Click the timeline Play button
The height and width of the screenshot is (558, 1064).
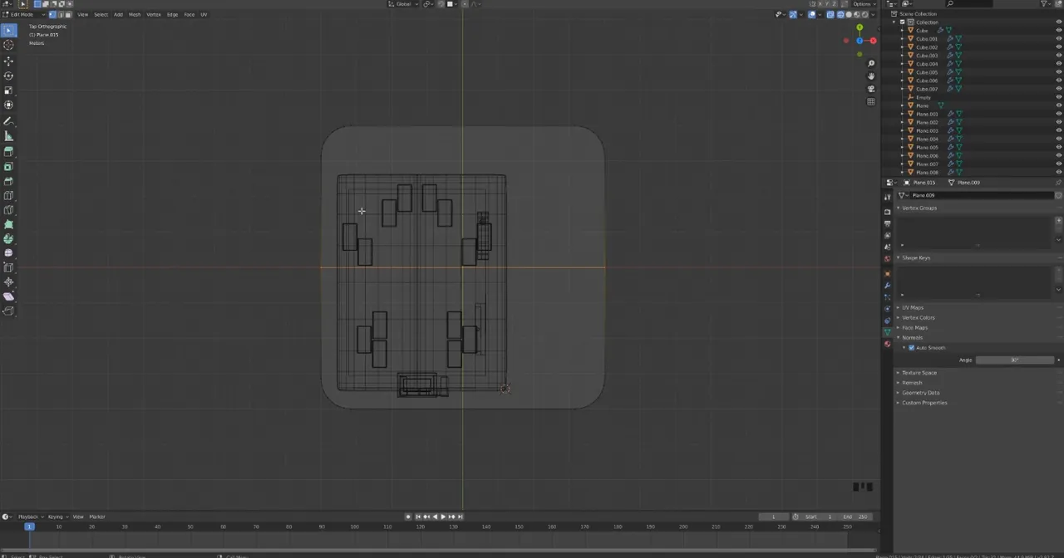coord(443,516)
